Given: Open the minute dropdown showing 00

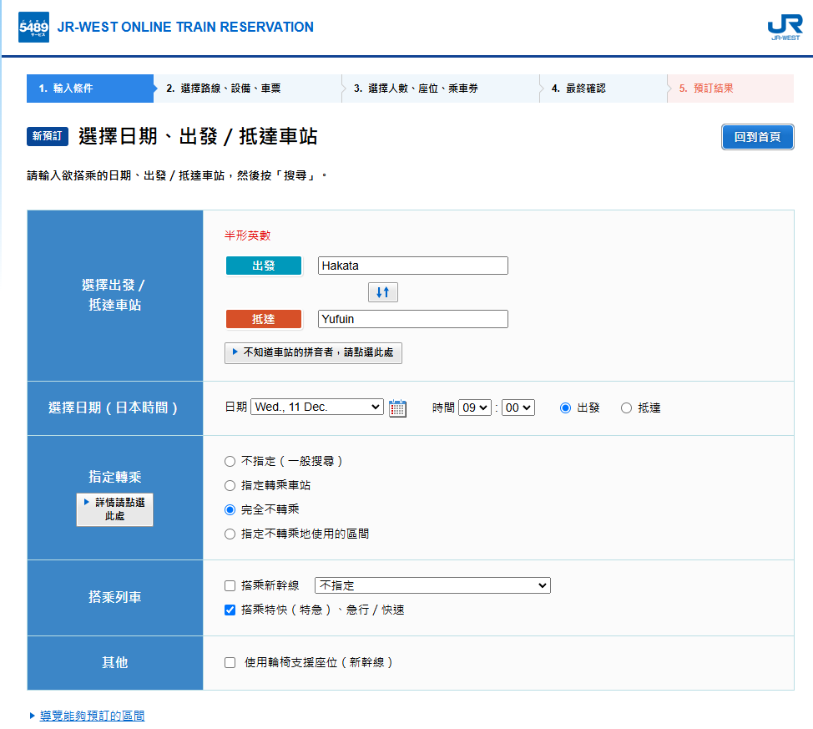Looking at the screenshot, I should 518,408.
